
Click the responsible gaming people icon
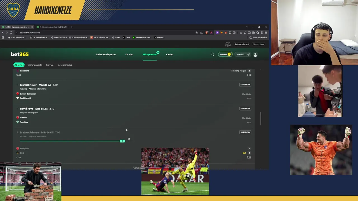[228, 44]
